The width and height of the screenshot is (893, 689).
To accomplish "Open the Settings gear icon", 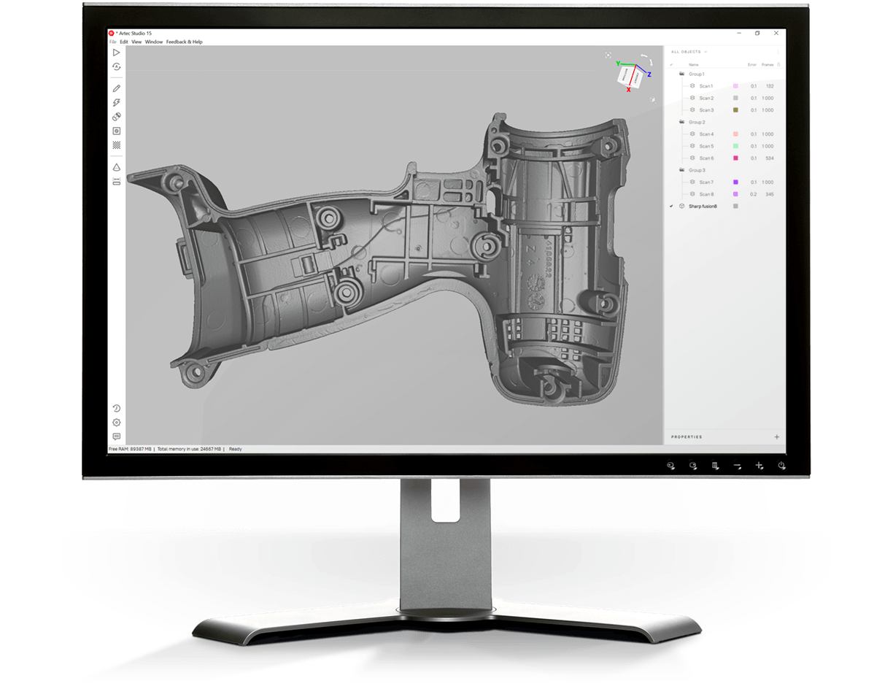I will pyautogui.click(x=116, y=423).
